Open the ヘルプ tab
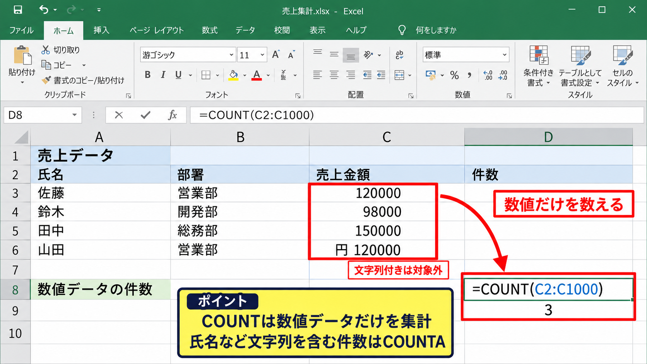The width and height of the screenshot is (647, 364). (356, 30)
